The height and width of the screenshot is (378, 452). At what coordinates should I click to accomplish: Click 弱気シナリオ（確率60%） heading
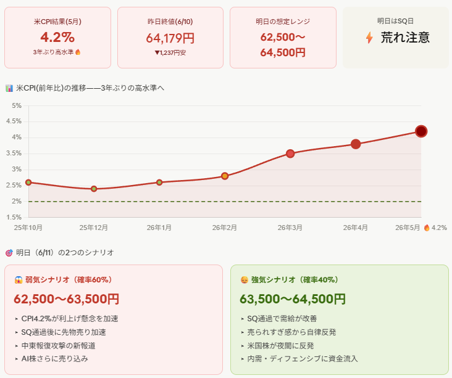point(69,280)
